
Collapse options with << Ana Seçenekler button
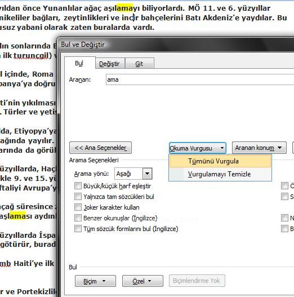pos(100,148)
